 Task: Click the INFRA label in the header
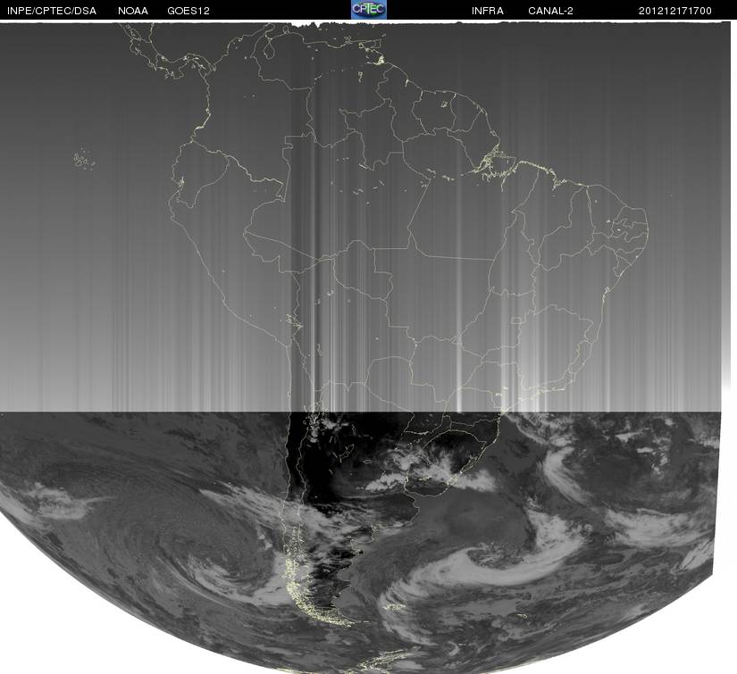(488, 11)
